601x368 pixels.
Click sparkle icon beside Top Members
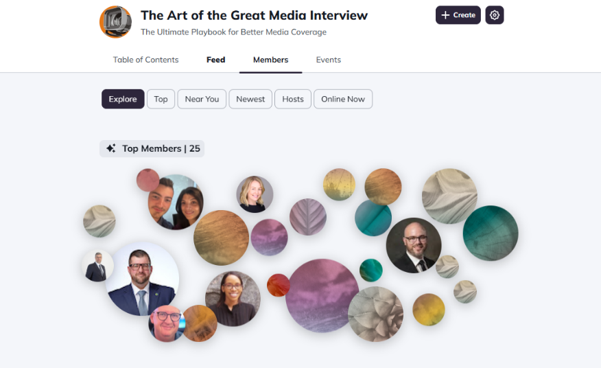pyautogui.click(x=111, y=148)
